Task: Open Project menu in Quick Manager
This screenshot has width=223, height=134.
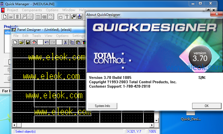Action: [x=13, y=10]
